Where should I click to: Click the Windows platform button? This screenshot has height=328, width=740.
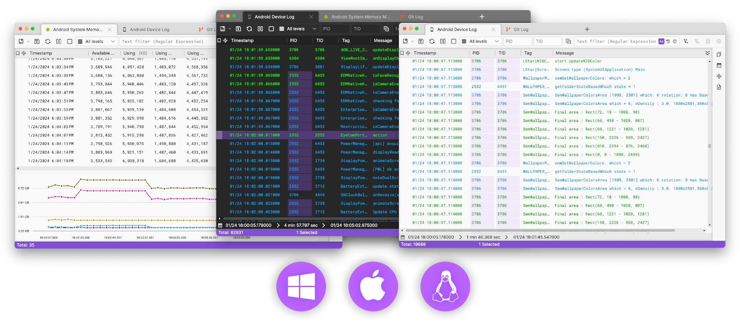[x=301, y=286]
